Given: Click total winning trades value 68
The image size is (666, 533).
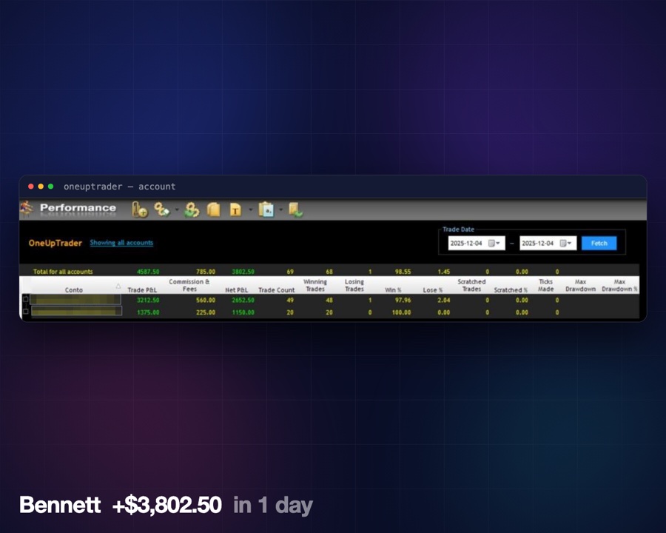Looking at the screenshot, I should pos(329,272).
